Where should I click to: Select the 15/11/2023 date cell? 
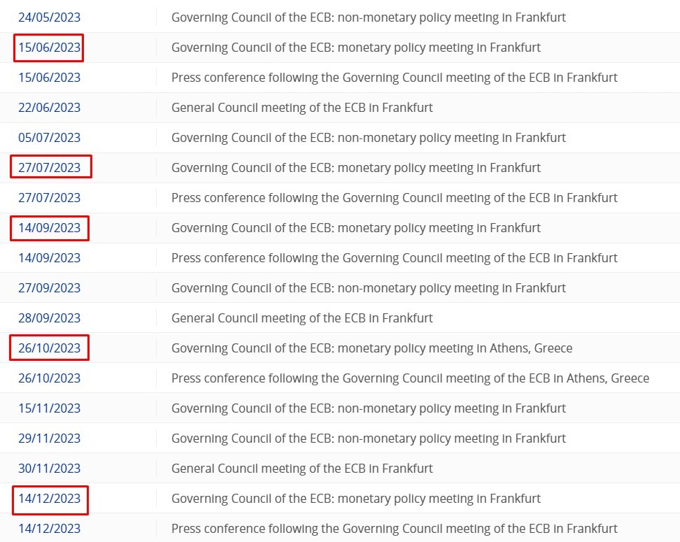click(x=49, y=408)
